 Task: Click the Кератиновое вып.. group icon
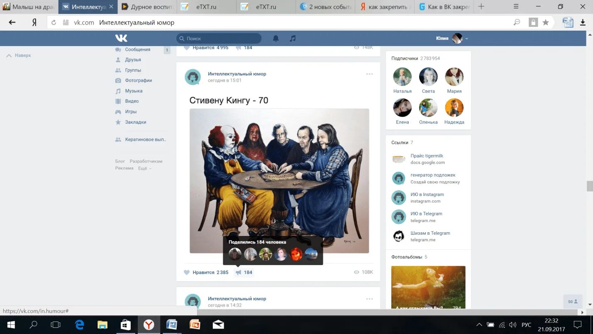coord(118,140)
